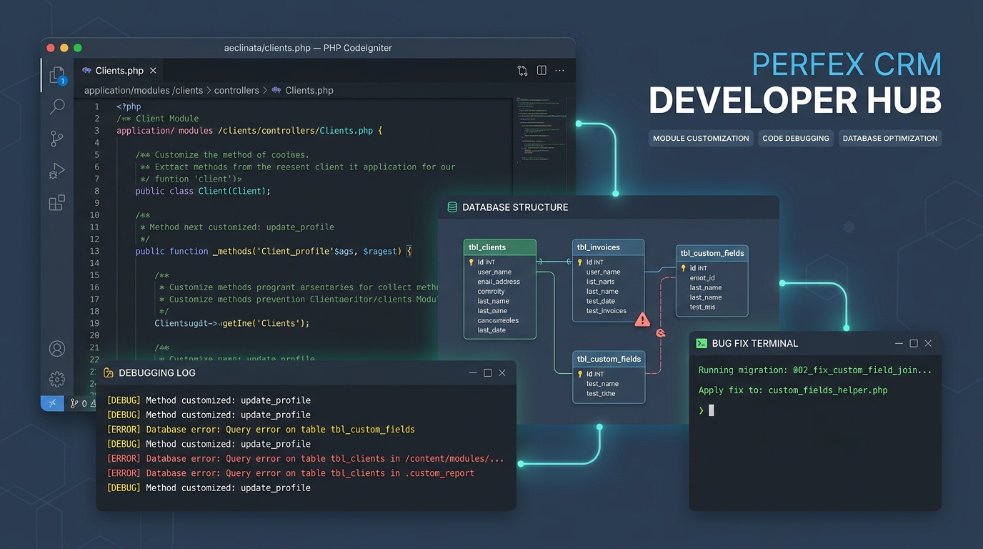Click the green zoom traffic-light button
This screenshot has height=549, width=983.
[78, 48]
